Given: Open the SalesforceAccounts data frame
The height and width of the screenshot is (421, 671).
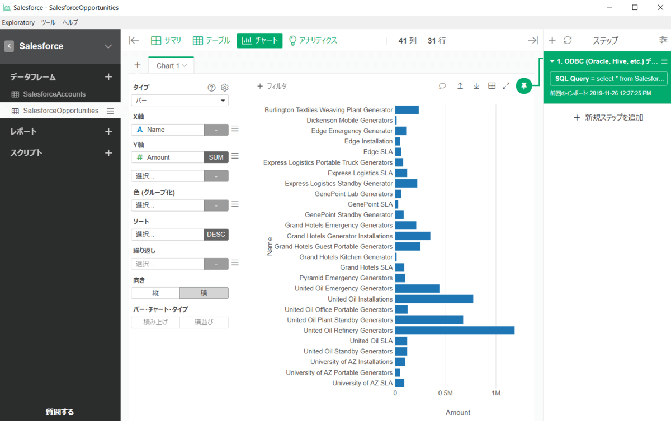Looking at the screenshot, I should coord(54,94).
